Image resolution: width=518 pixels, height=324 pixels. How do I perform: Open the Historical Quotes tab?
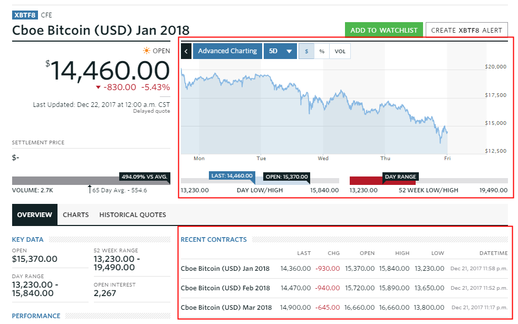click(x=133, y=215)
